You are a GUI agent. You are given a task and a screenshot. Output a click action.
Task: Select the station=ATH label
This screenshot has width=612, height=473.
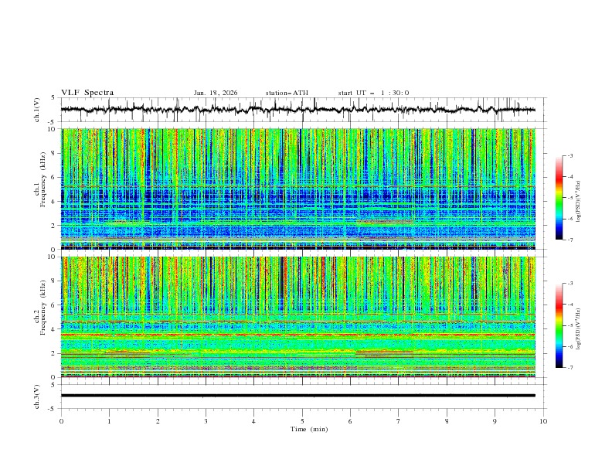[287, 93]
